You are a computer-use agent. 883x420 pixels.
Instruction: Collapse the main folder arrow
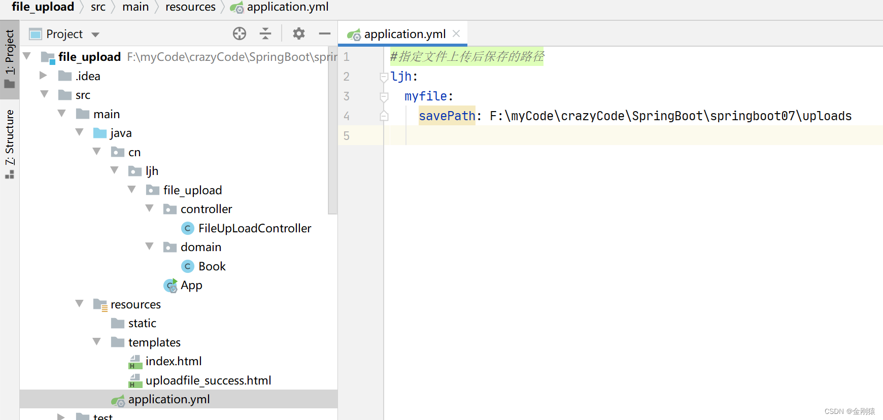62,113
